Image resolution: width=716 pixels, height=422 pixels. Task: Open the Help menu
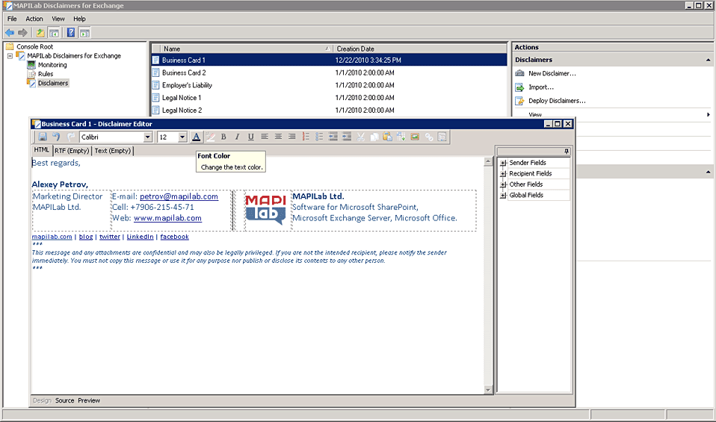tap(79, 19)
